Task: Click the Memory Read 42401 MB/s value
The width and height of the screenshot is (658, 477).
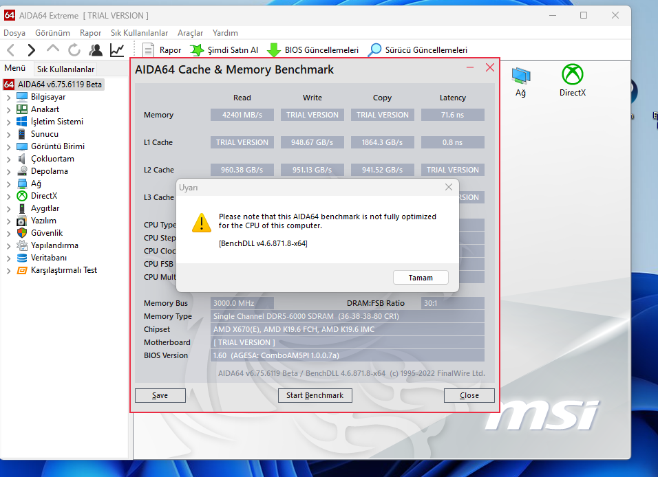Action: pyautogui.click(x=242, y=115)
